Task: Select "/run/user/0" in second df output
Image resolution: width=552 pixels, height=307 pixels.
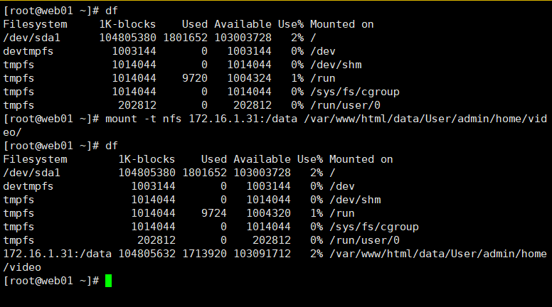Action: click(365, 240)
